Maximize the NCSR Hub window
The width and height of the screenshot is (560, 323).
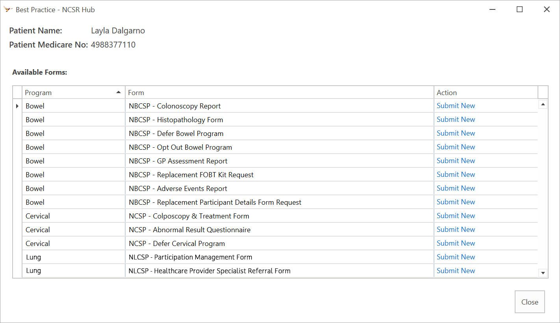point(519,9)
